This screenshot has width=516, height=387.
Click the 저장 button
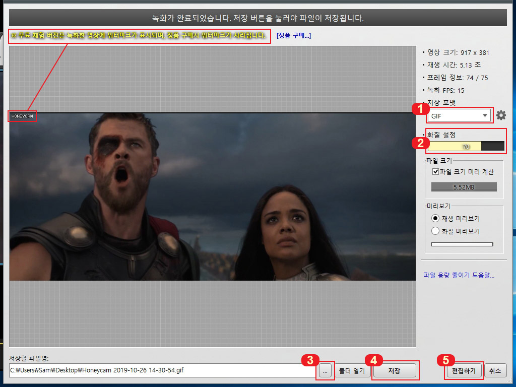[394, 371]
